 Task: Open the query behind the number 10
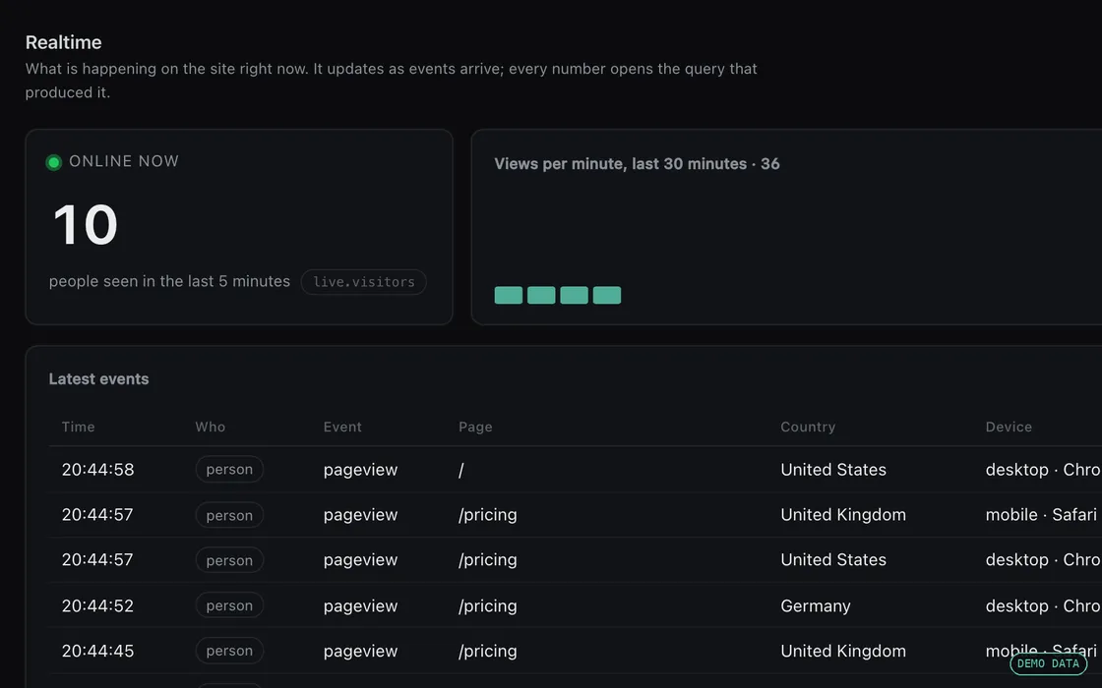tap(85, 225)
